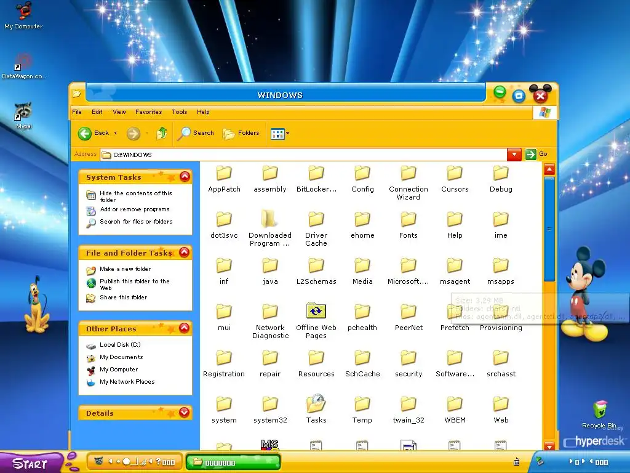Click the green taskbar window button
The image size is (630, 473).
[x=233, y=462]
